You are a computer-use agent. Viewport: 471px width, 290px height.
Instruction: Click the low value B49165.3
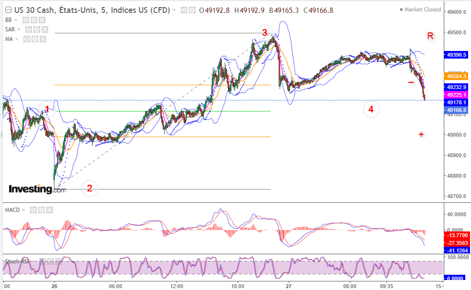(x=284, y=10)
